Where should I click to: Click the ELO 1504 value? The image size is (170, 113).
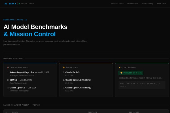tap(69, 83)
